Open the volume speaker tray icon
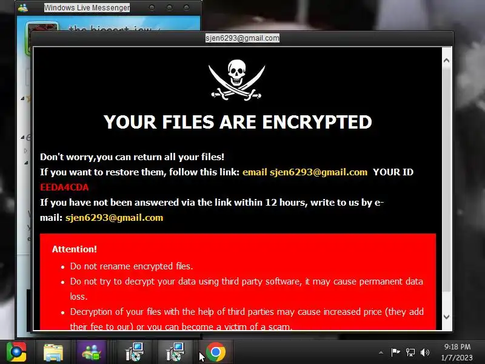 pyautogui.click(x=425, y=352)
